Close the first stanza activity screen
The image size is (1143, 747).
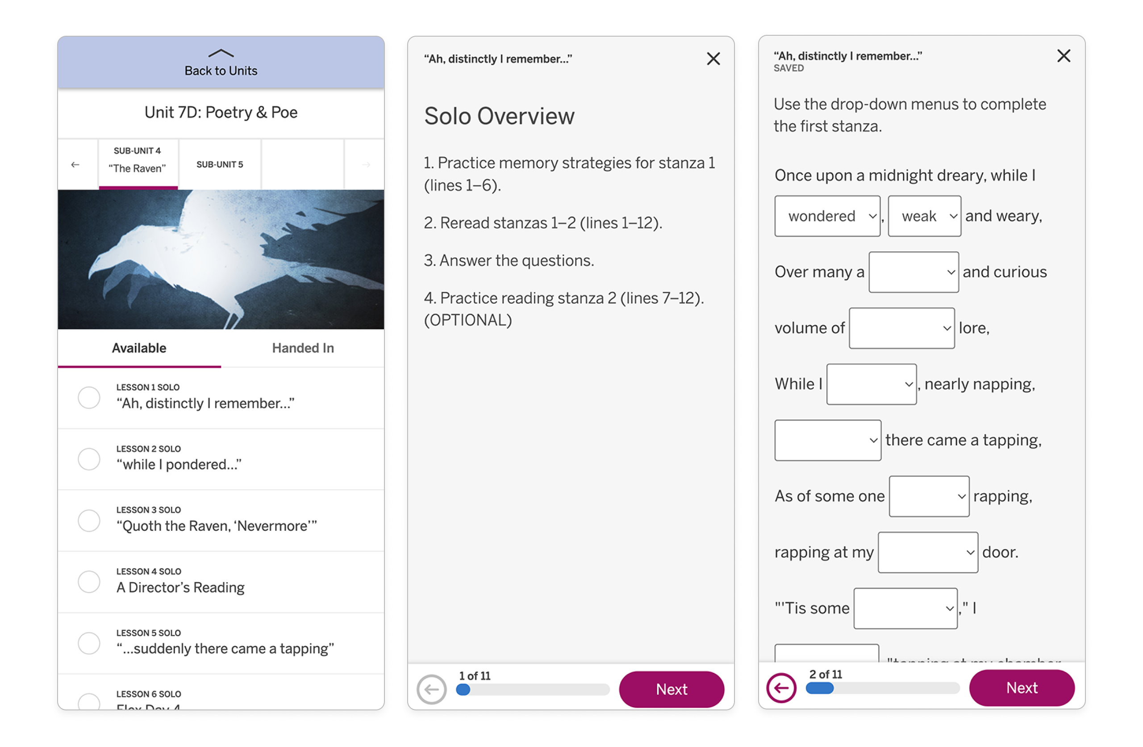[x=1064, y=56]
